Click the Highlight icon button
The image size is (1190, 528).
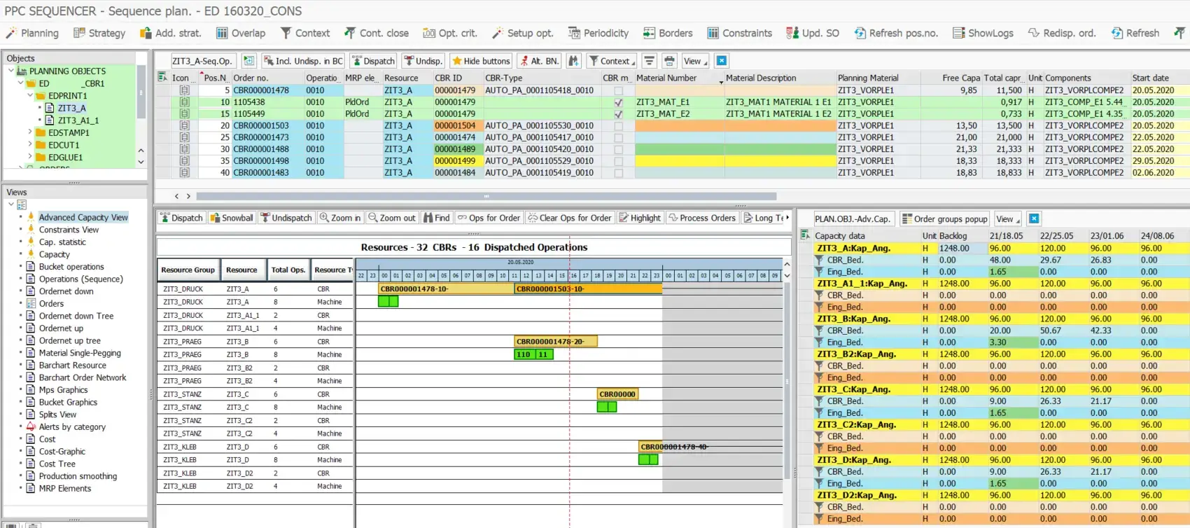(x=640, y=218)
